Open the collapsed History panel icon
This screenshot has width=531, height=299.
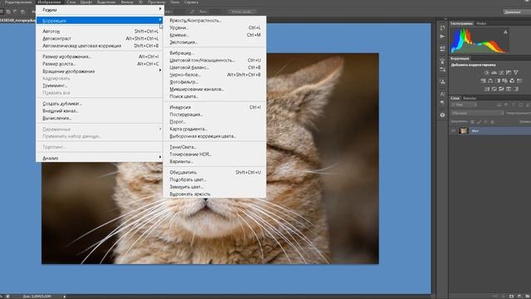442,27
